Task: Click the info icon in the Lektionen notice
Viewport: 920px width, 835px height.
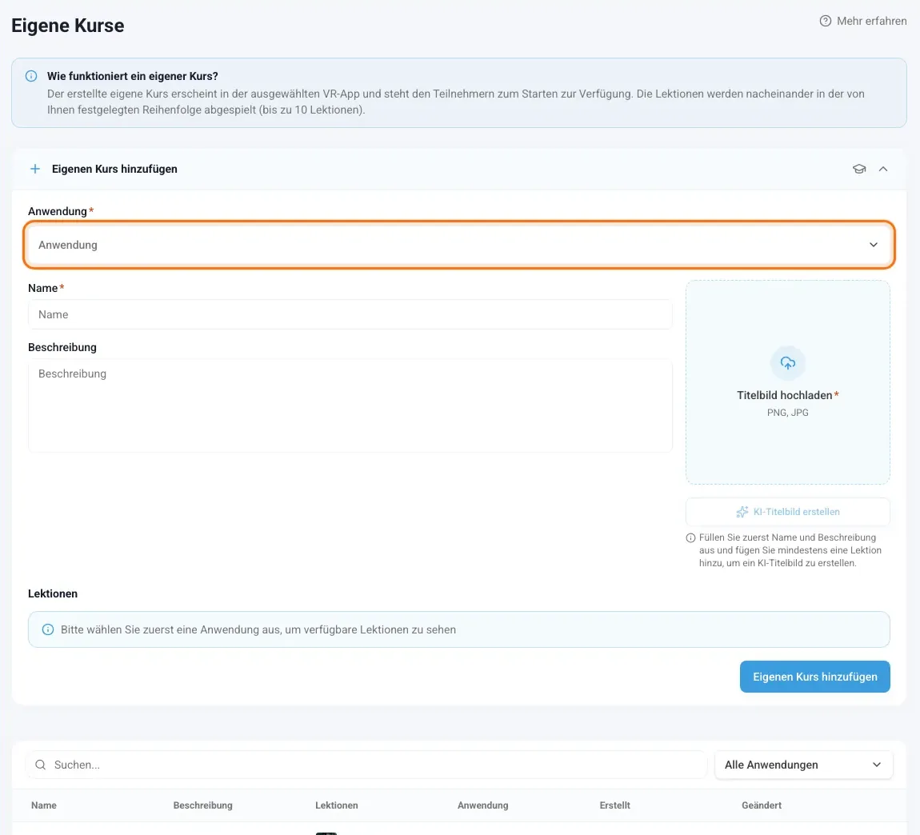Action: pos(48,629)
